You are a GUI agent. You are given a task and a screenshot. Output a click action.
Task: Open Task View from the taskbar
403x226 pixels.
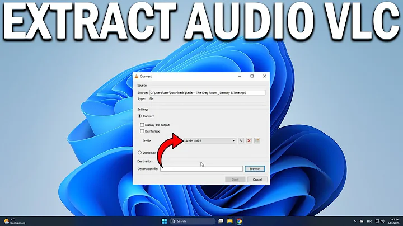tap(221, 221)
